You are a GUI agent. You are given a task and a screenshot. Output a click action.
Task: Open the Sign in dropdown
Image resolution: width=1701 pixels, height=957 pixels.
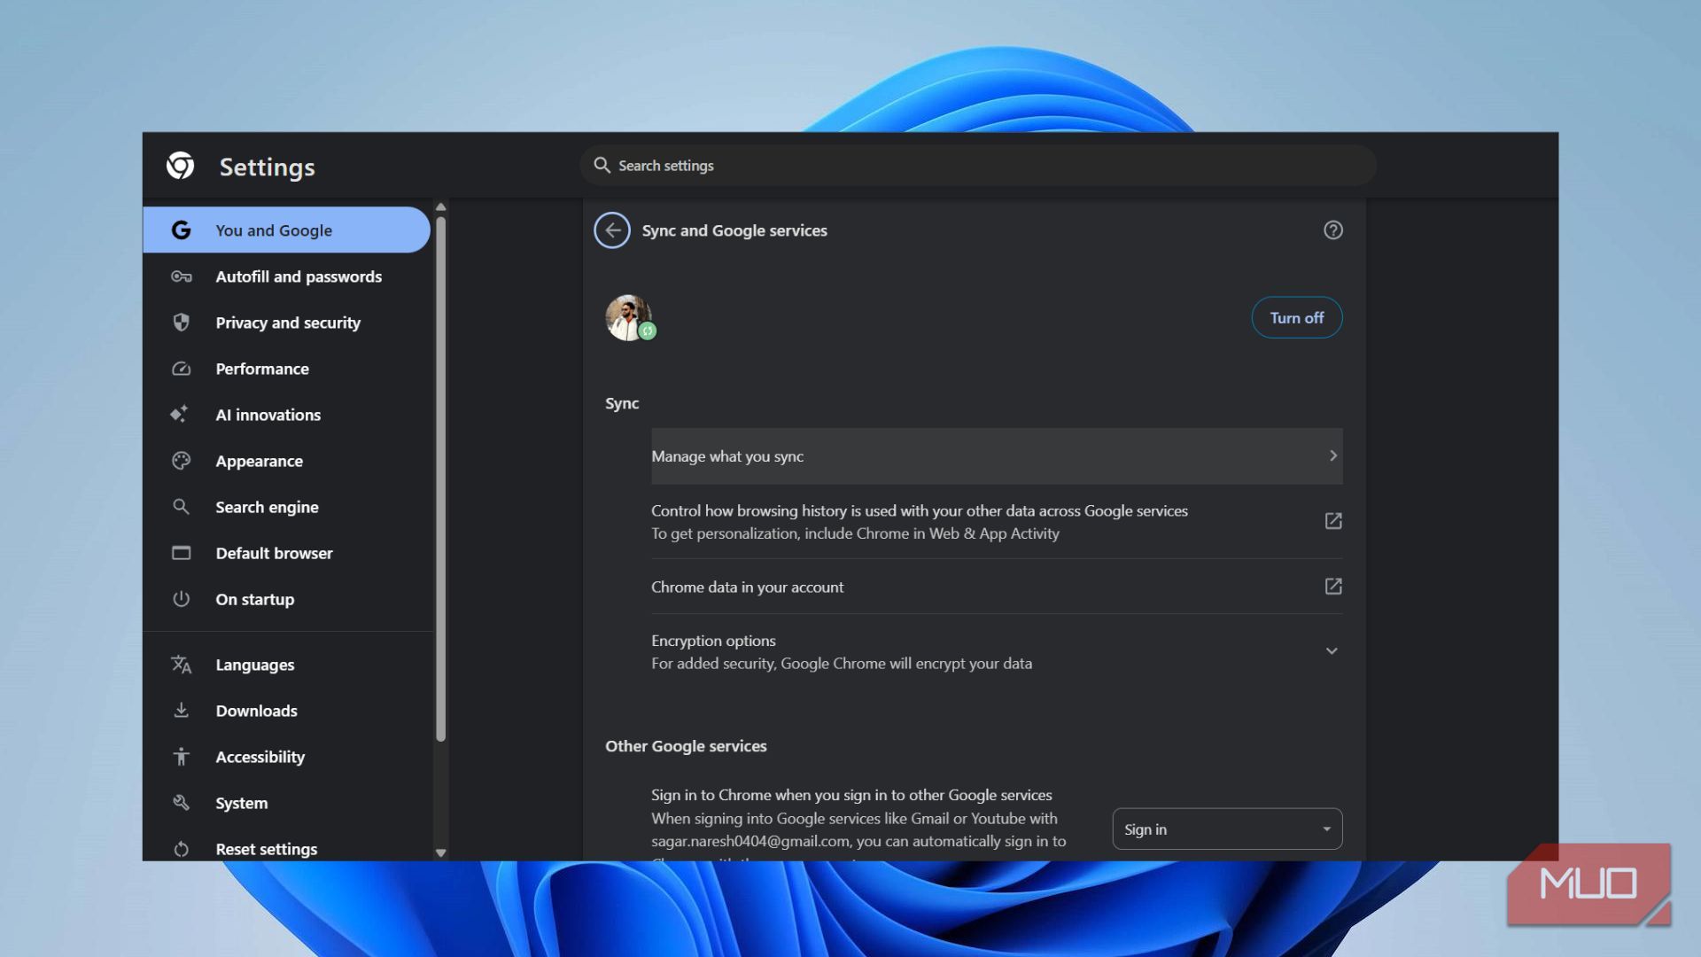click(x=1227, y=829)
